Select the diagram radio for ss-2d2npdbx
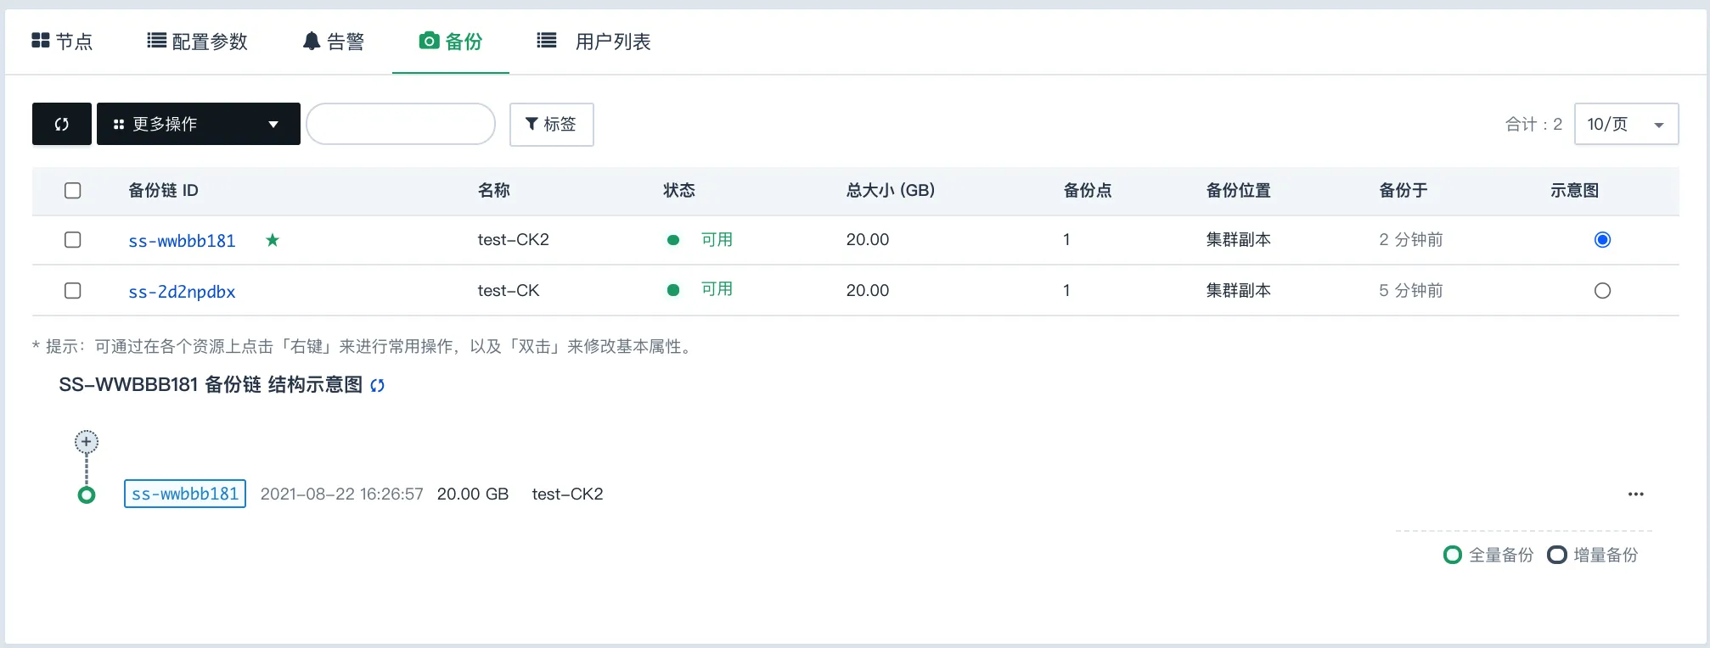The image size is (1710, 648). click(x=1602, y=291)
